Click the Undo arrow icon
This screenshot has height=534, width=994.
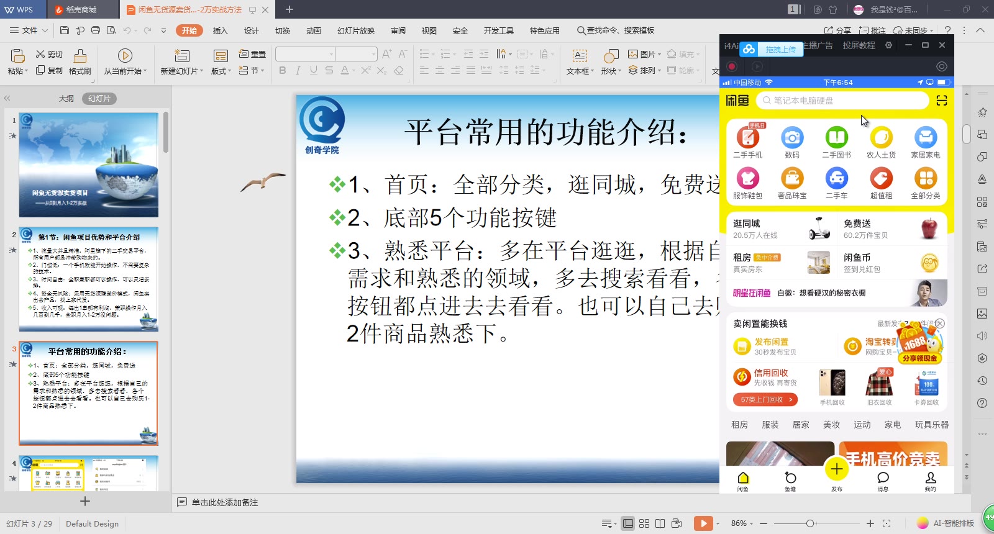pyautogui.click(x=127, y=30)
